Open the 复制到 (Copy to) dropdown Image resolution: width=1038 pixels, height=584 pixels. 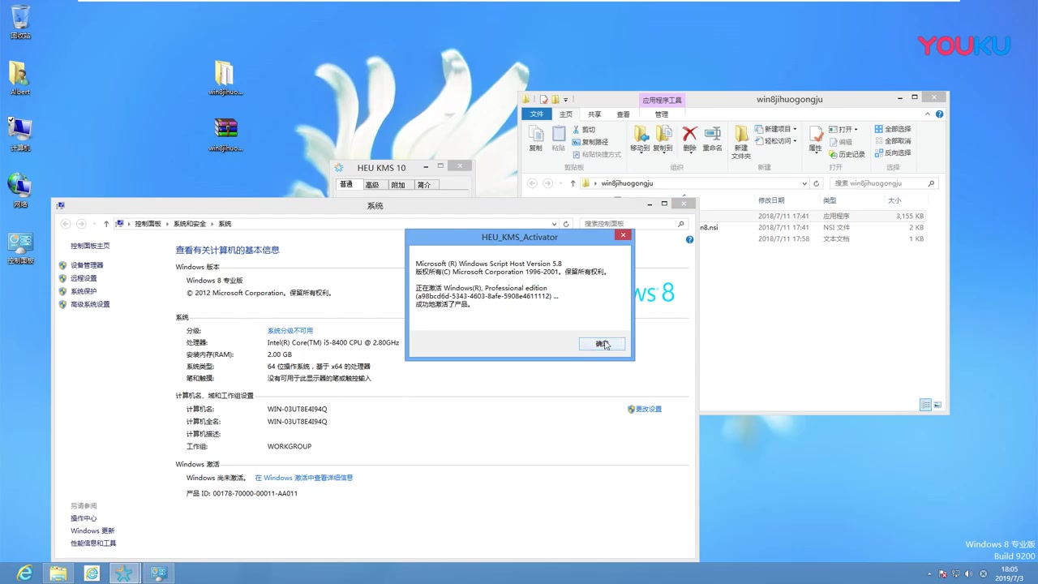coord(663,139)
